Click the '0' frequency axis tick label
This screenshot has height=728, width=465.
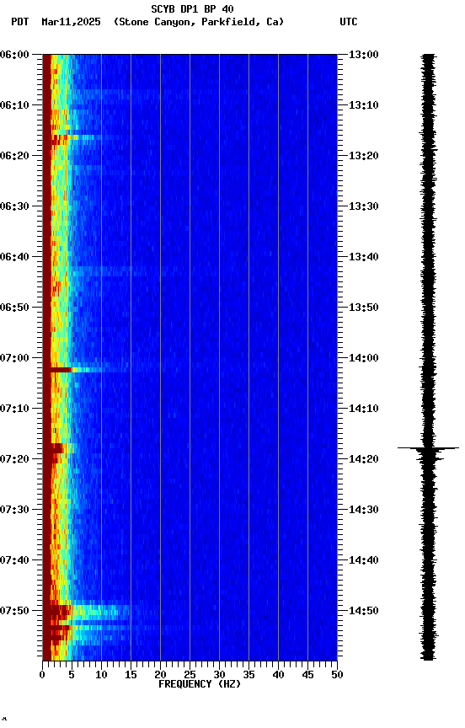point(42,675)
